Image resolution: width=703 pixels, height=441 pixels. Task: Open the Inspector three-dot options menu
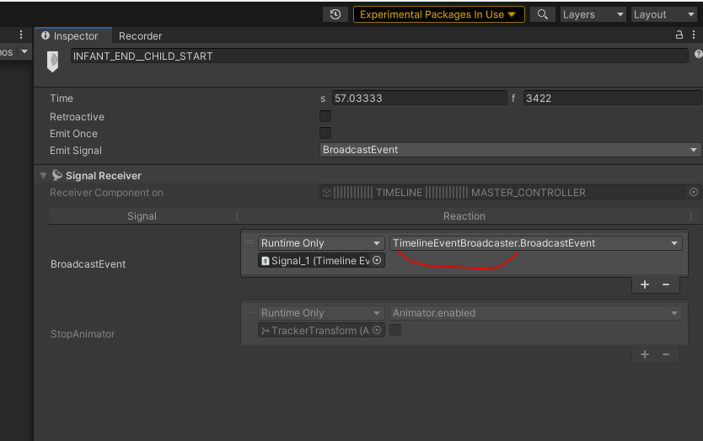(x=695, y=35)
